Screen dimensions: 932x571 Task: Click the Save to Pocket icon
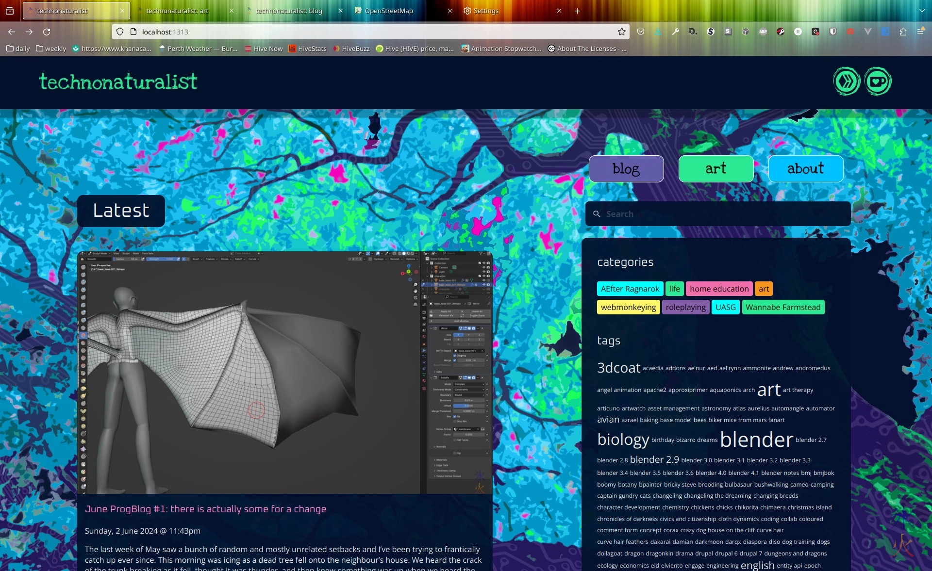(x=641, y=32)
